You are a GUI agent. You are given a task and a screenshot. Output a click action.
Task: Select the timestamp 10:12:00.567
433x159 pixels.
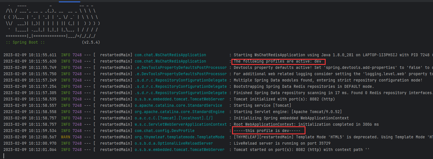[x=43, y=137]
